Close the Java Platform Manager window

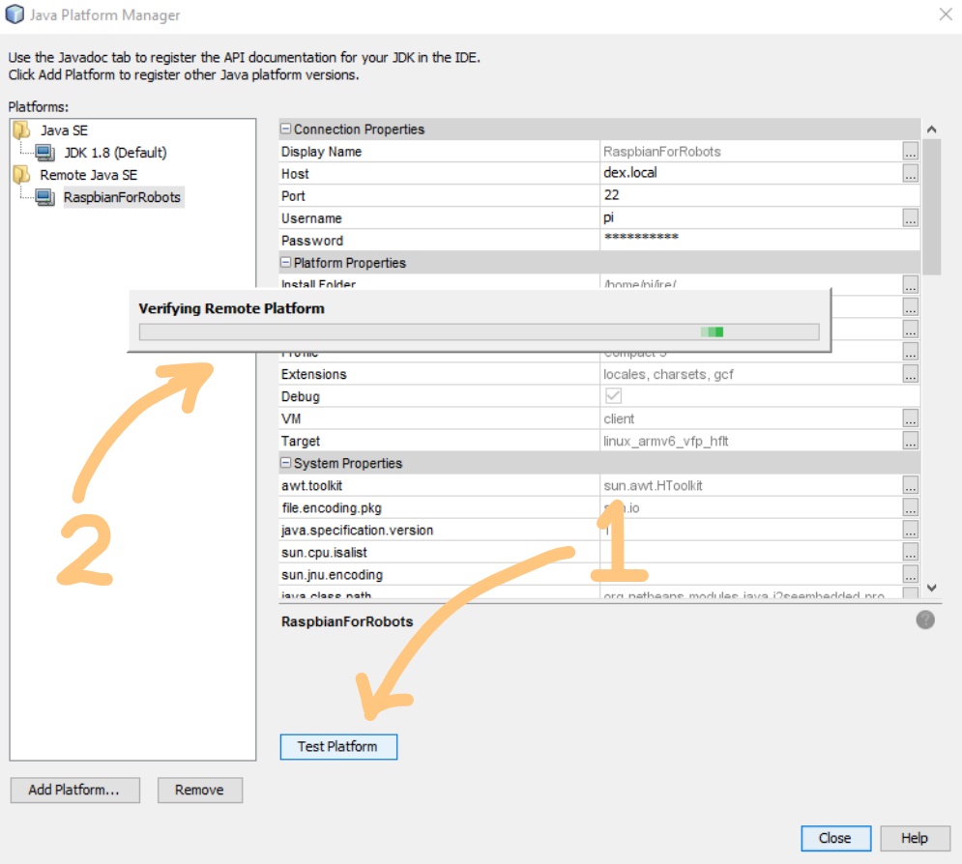pos(946,14)
